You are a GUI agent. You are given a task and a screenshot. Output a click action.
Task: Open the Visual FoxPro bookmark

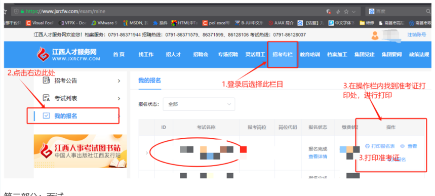[x=39, y=23]
